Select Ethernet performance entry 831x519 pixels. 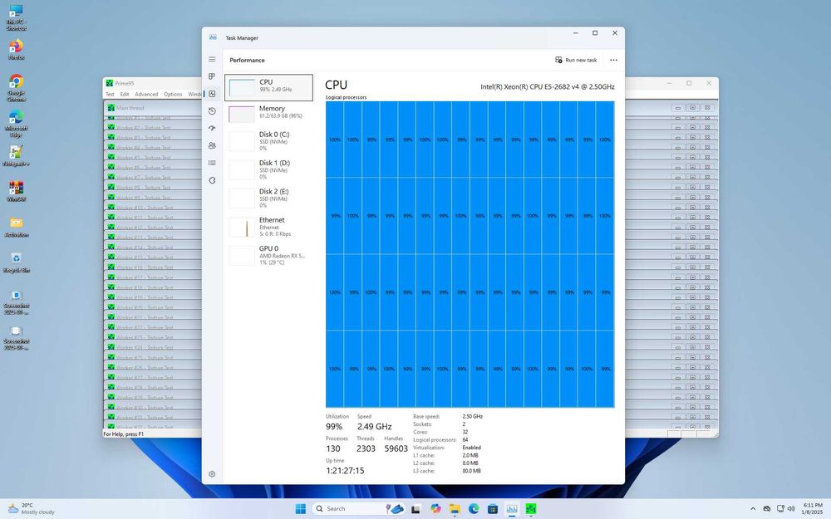click(268, 227)
